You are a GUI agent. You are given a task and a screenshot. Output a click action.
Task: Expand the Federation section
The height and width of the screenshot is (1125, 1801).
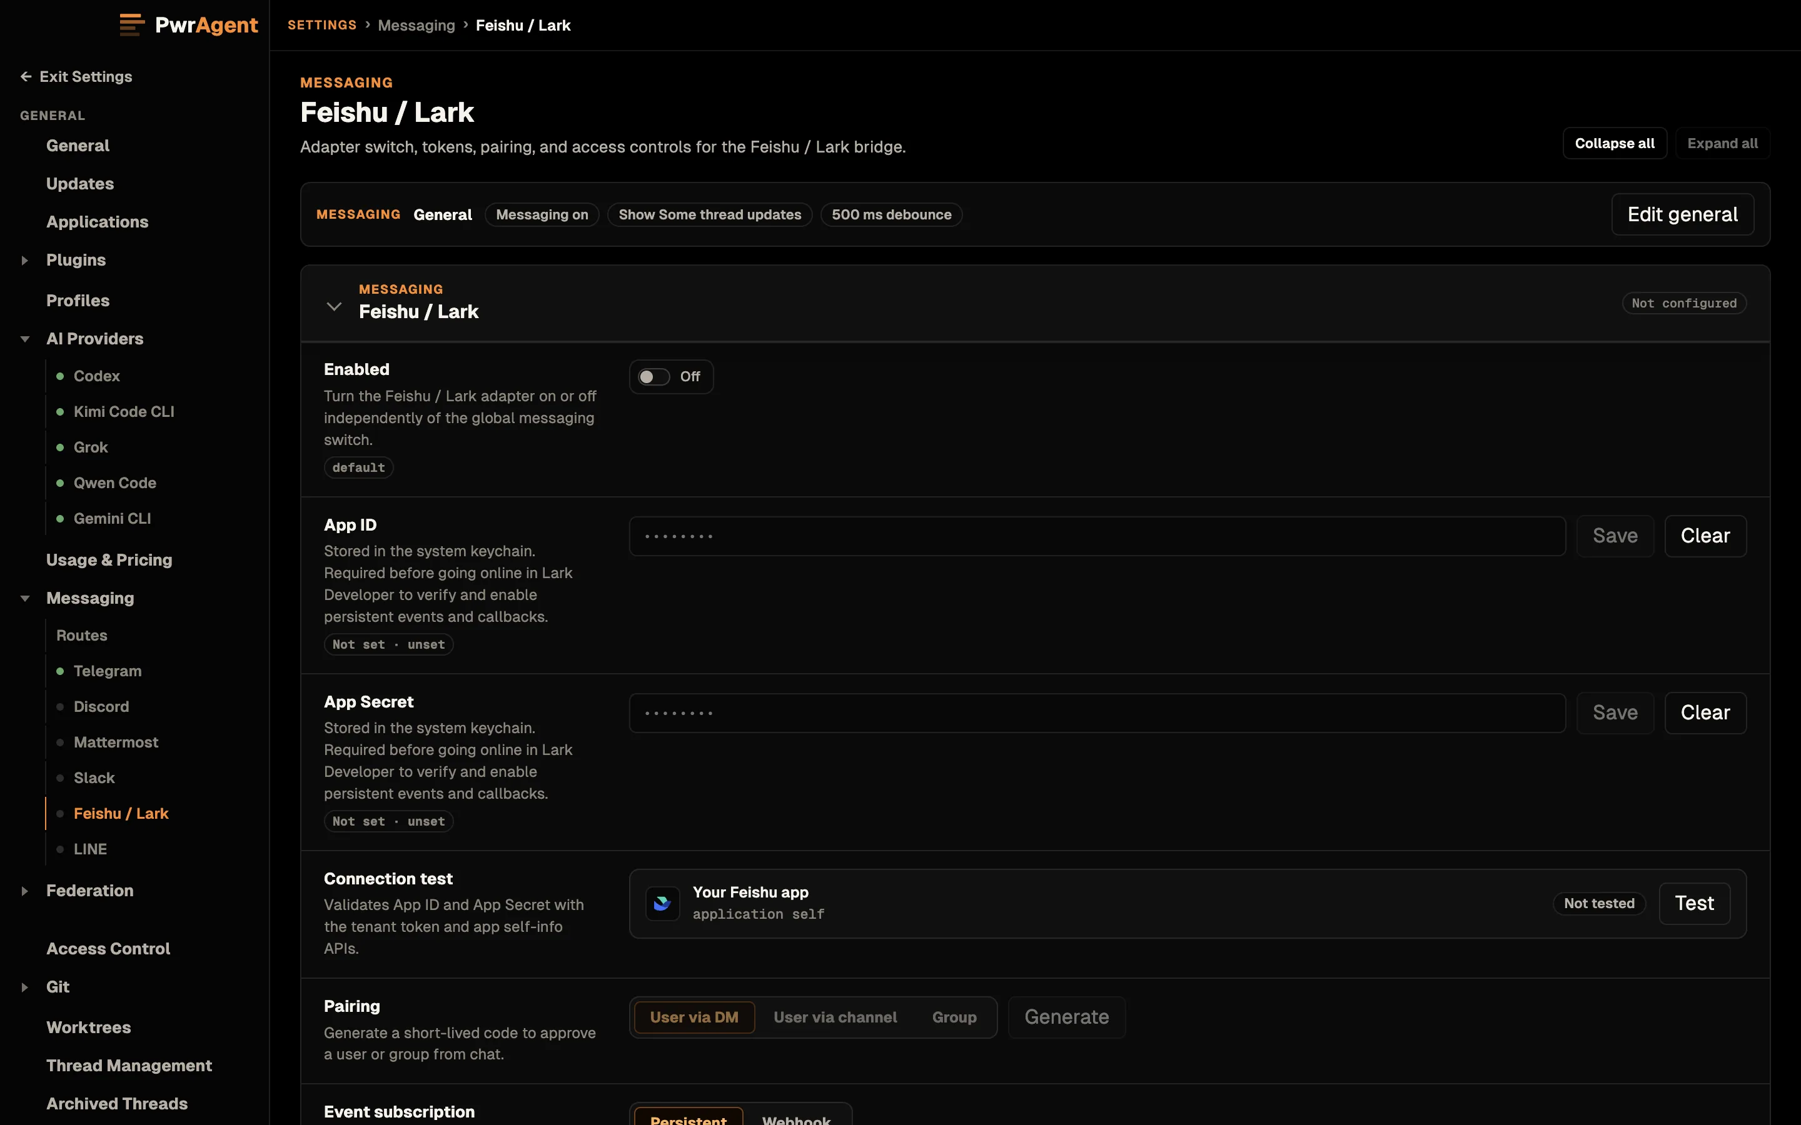pos(24,891)
